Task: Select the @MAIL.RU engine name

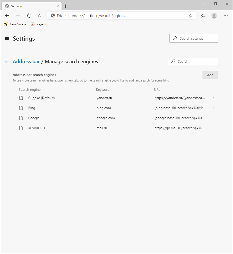Action: (x=37, y=128)
